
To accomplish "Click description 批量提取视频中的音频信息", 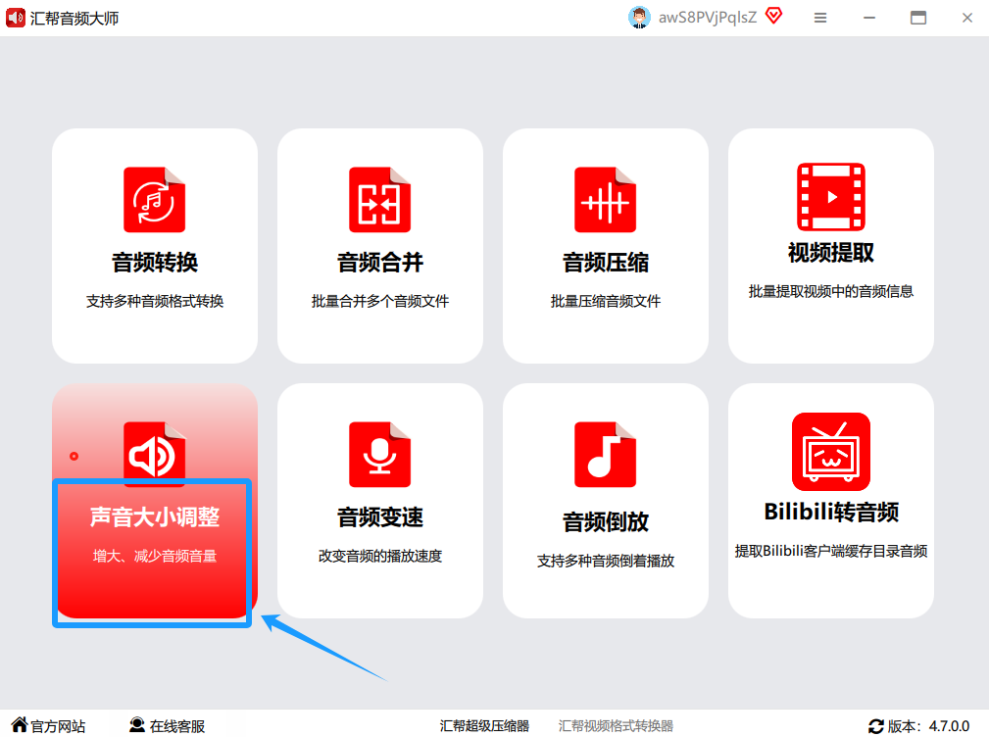I will 830,291.
